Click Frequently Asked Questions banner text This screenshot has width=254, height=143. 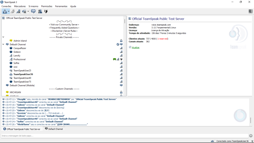pos(64,28)
